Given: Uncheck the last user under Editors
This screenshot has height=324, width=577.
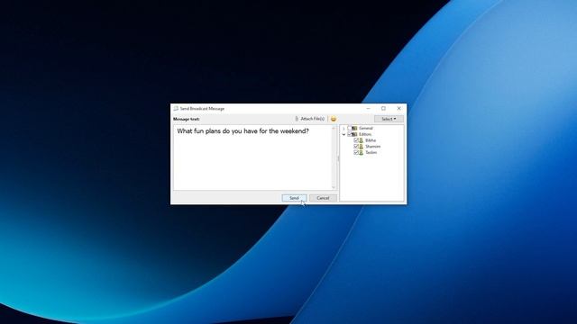Looking at the screenshot, I should pyautogui.click(x=356, y=152).
